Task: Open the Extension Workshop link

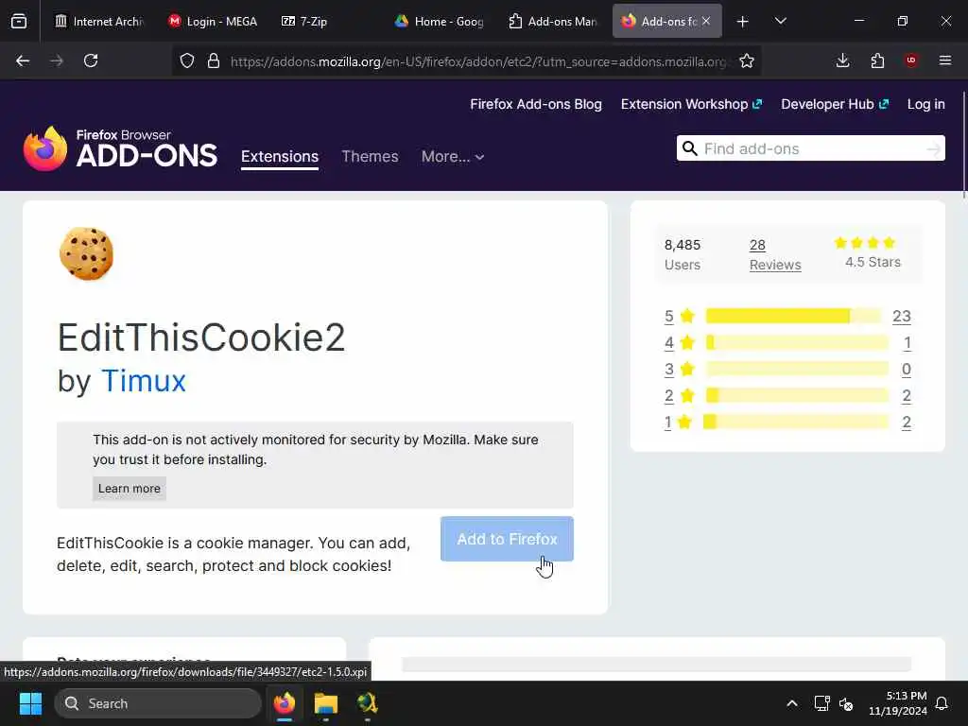Action: coord(691,104)
